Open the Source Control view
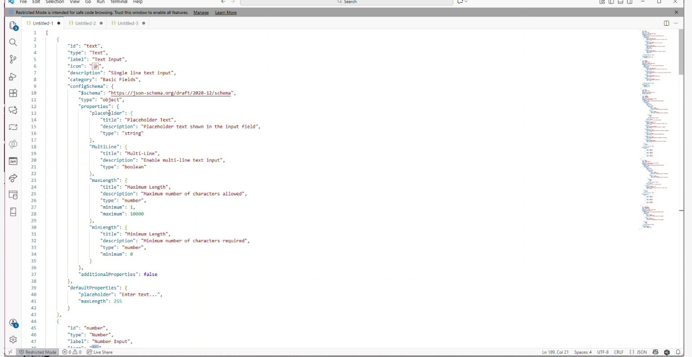The width and height of the screenshot is (692, 357). point(13,59)
